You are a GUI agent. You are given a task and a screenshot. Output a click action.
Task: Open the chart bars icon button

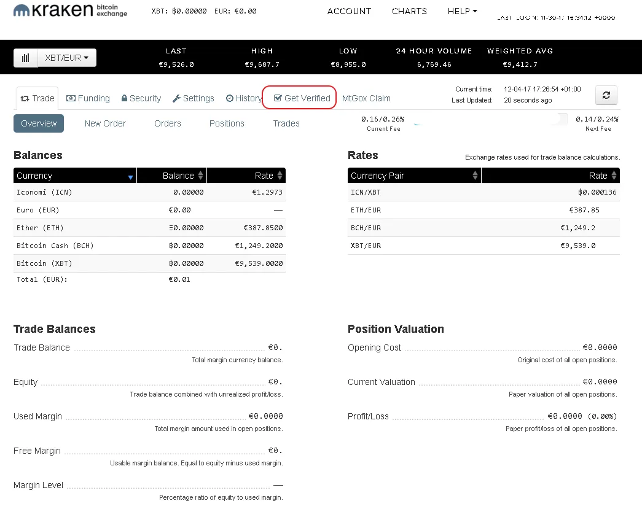click(x=25, y=58)
